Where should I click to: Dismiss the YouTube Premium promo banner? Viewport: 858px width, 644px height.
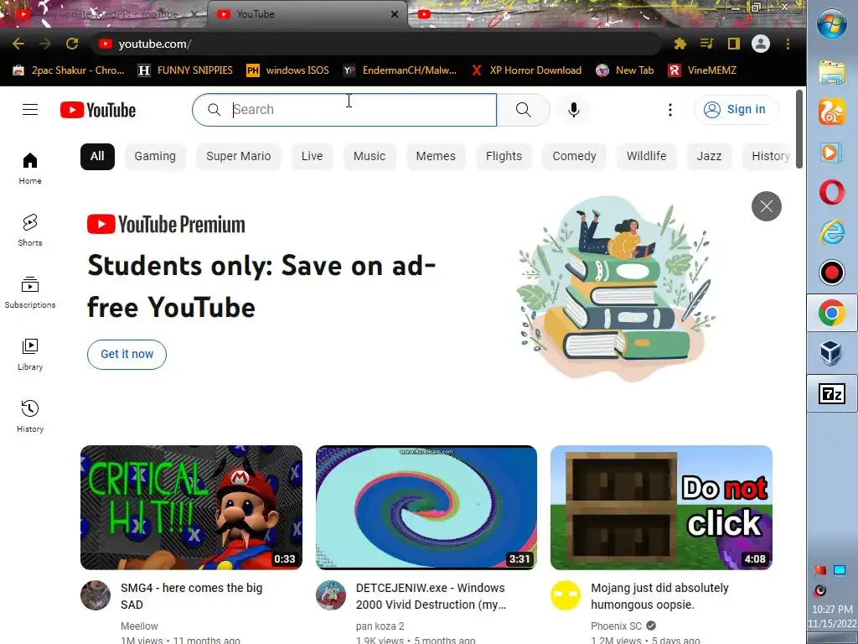766,206
